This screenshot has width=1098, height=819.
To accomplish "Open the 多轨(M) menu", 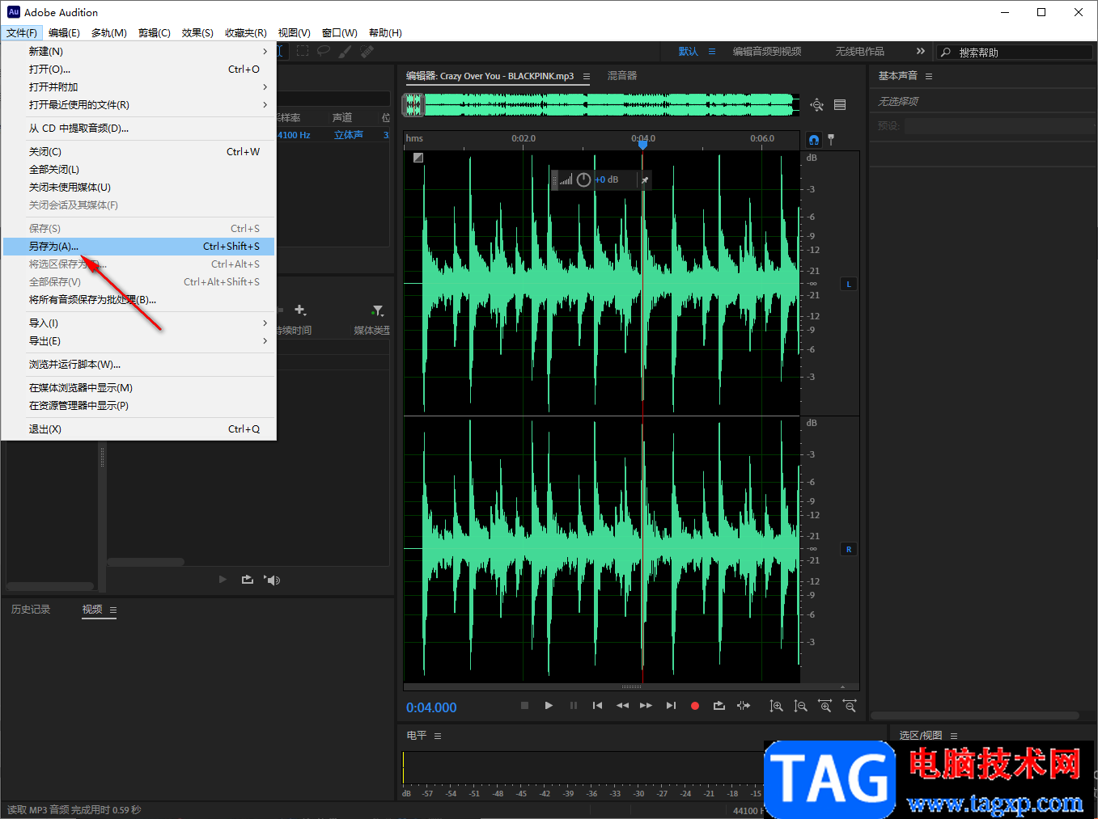I will [109, 33].
